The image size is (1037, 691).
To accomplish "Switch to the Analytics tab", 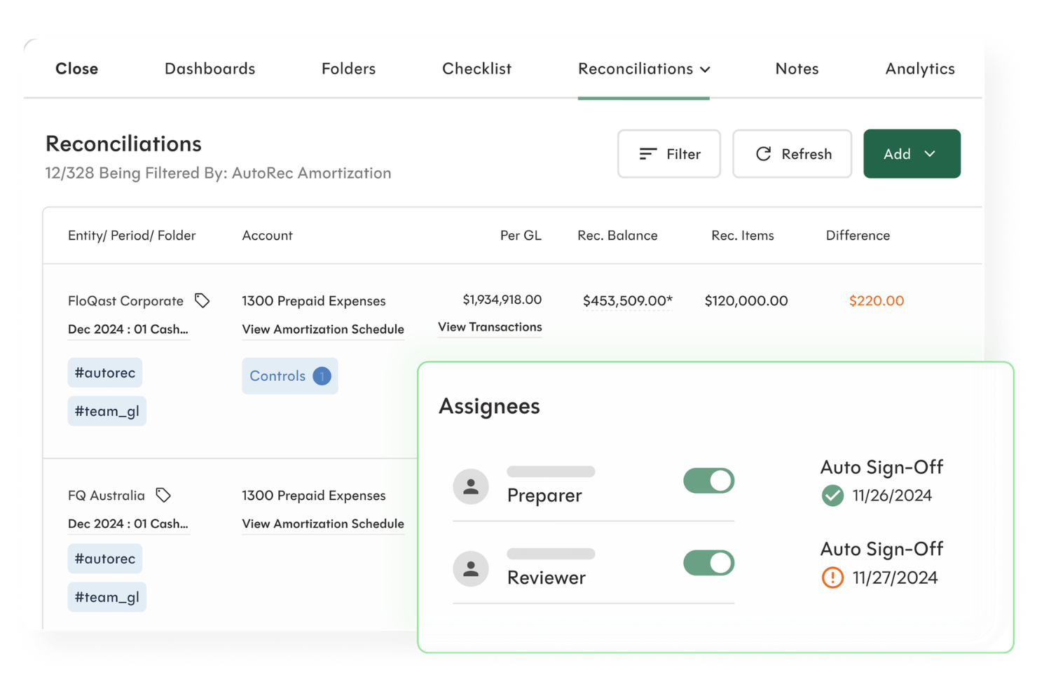I will [x=919, y=69].
